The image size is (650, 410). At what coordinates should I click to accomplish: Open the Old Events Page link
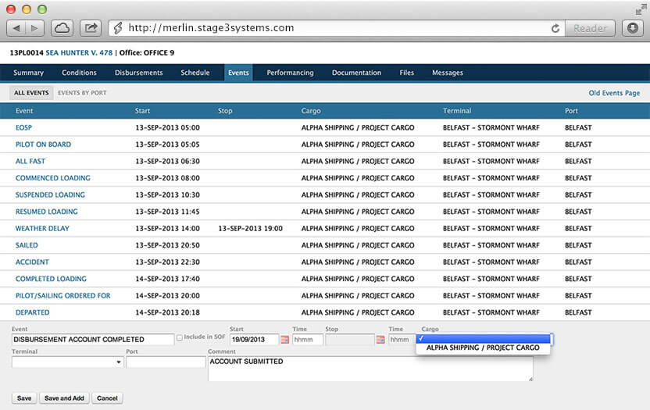614,93
